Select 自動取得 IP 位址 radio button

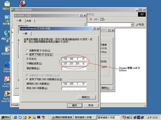coord(27,50)
